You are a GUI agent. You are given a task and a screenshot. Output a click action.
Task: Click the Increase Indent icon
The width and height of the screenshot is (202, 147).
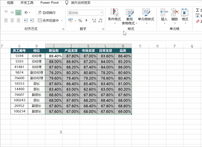[x=32, y=20]
